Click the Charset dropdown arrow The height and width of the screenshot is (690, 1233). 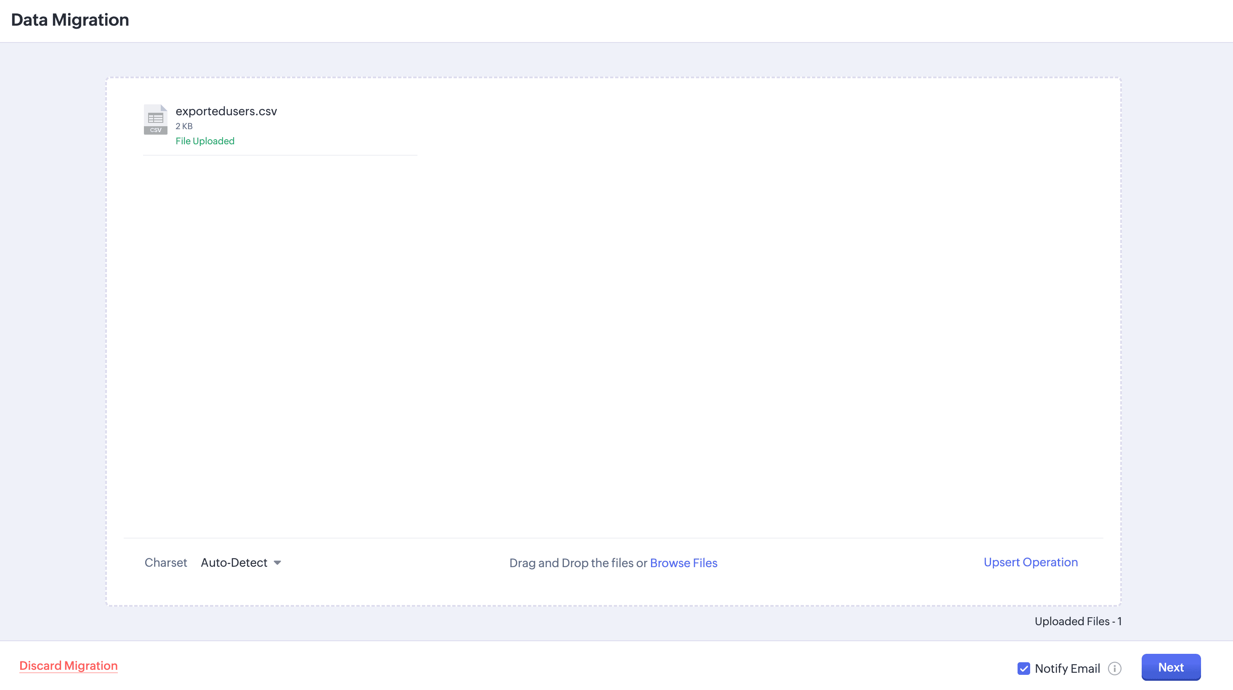coord(278,563)
